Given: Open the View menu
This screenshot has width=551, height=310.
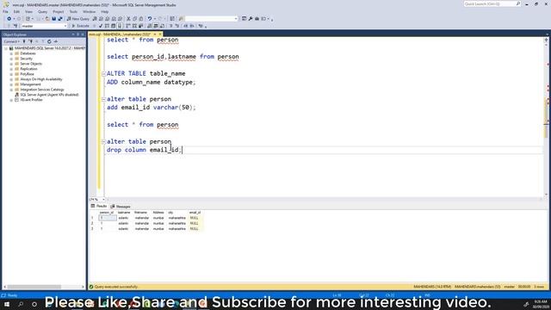Looking at the screenshot, I should pyautogui.click(x=28, y=11).
